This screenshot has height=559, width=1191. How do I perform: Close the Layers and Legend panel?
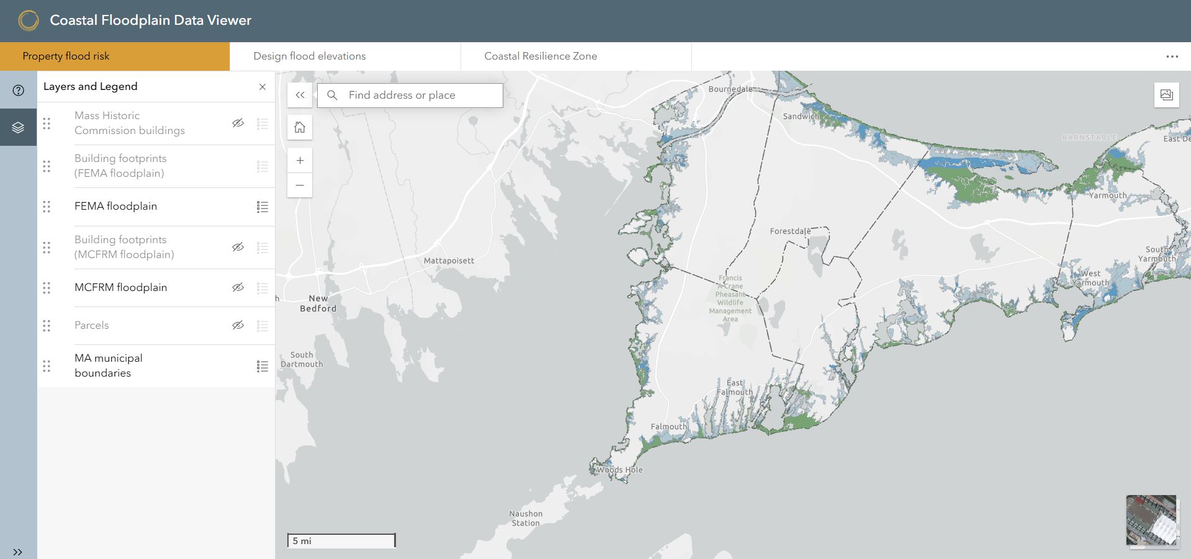pyautogui.click(x=263, y=87)
